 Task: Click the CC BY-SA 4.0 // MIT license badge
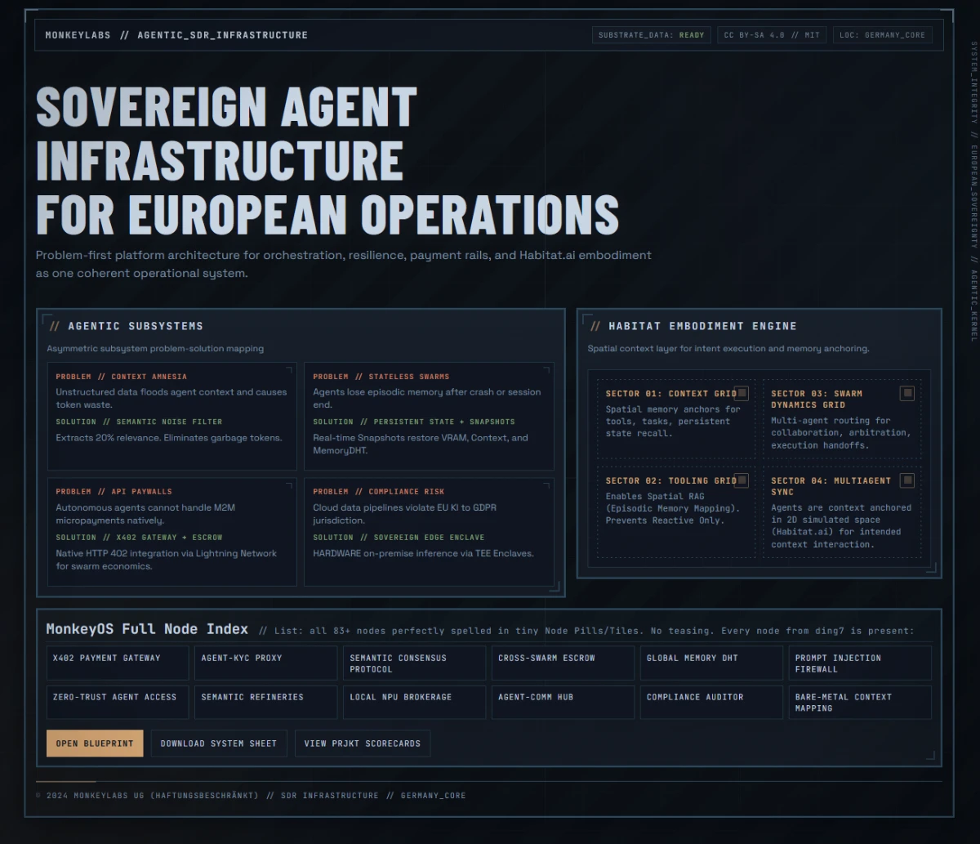coord(772,35)
